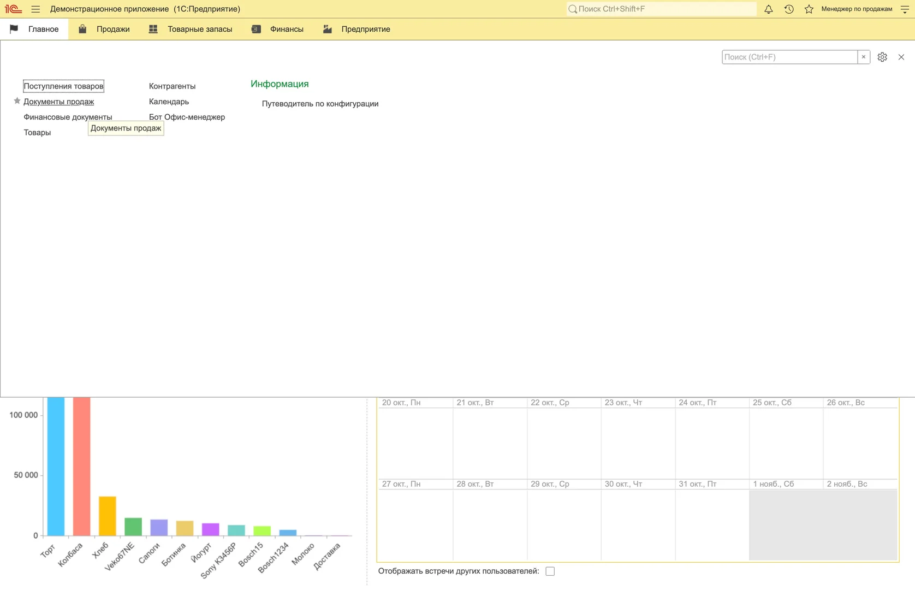This screenshot has height=590, width=915.
Task: Open favorites star in title bar
Action: [x=809, y=9]
